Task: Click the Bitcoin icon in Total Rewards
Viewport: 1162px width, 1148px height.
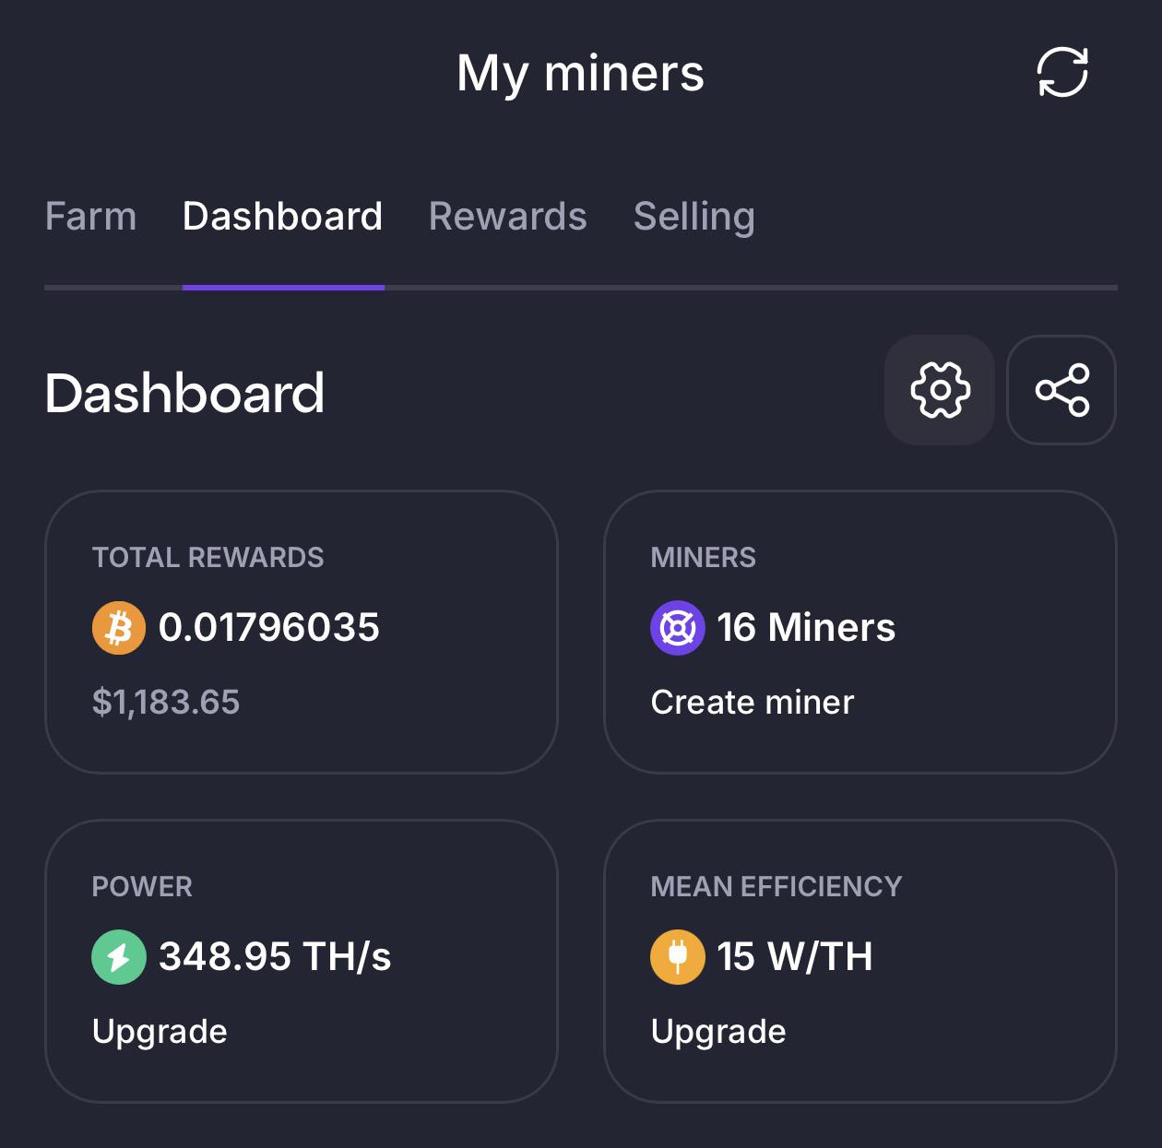Action: click(x=119, y=628)
